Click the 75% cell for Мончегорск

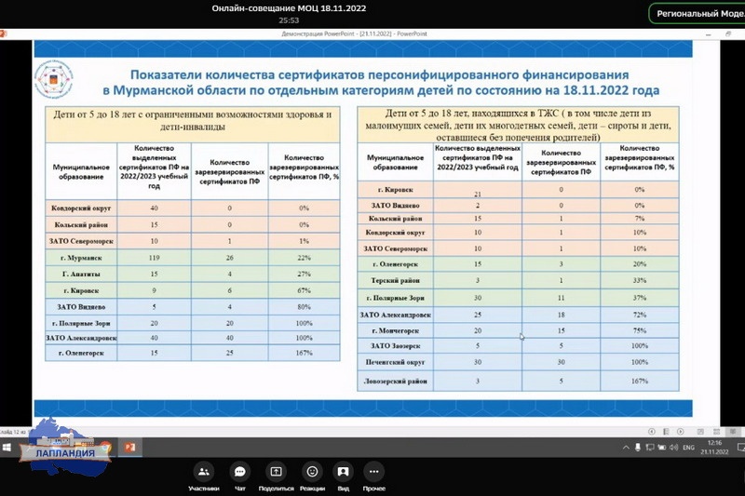pyautogui.click(x=640, y=331)
